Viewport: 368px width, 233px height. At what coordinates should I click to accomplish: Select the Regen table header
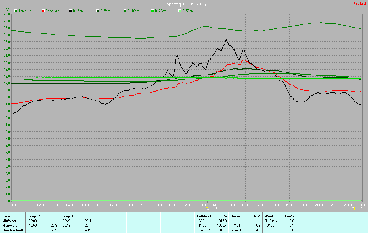coord(236,216)
